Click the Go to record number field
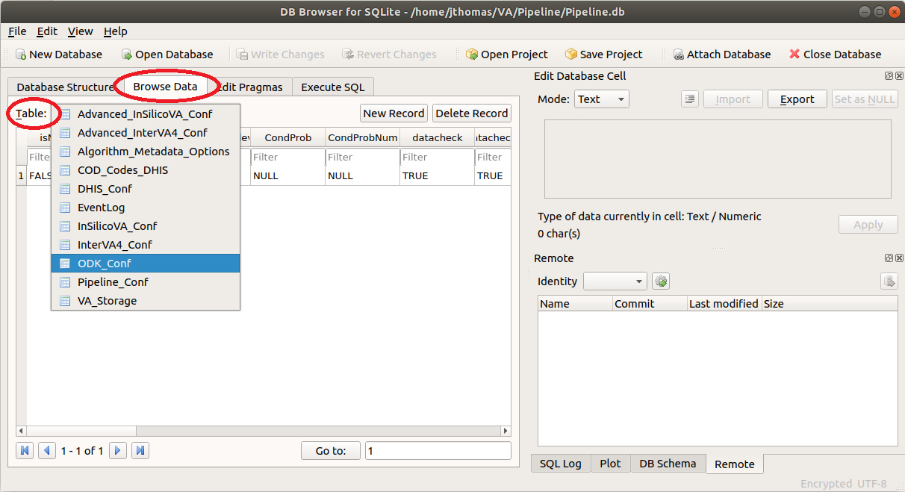This screenshot has height=492, width=905. 438,451
